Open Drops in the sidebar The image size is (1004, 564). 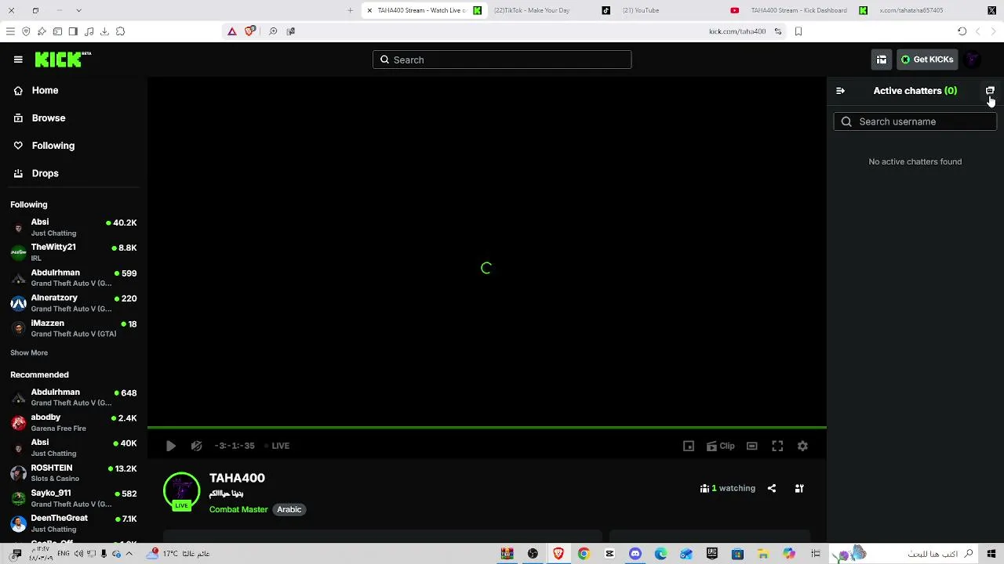click(45, 173)
